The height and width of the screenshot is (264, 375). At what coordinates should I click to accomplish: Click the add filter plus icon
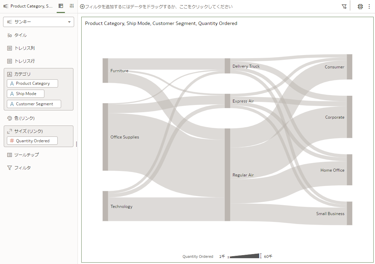click(x=82, y=7)
